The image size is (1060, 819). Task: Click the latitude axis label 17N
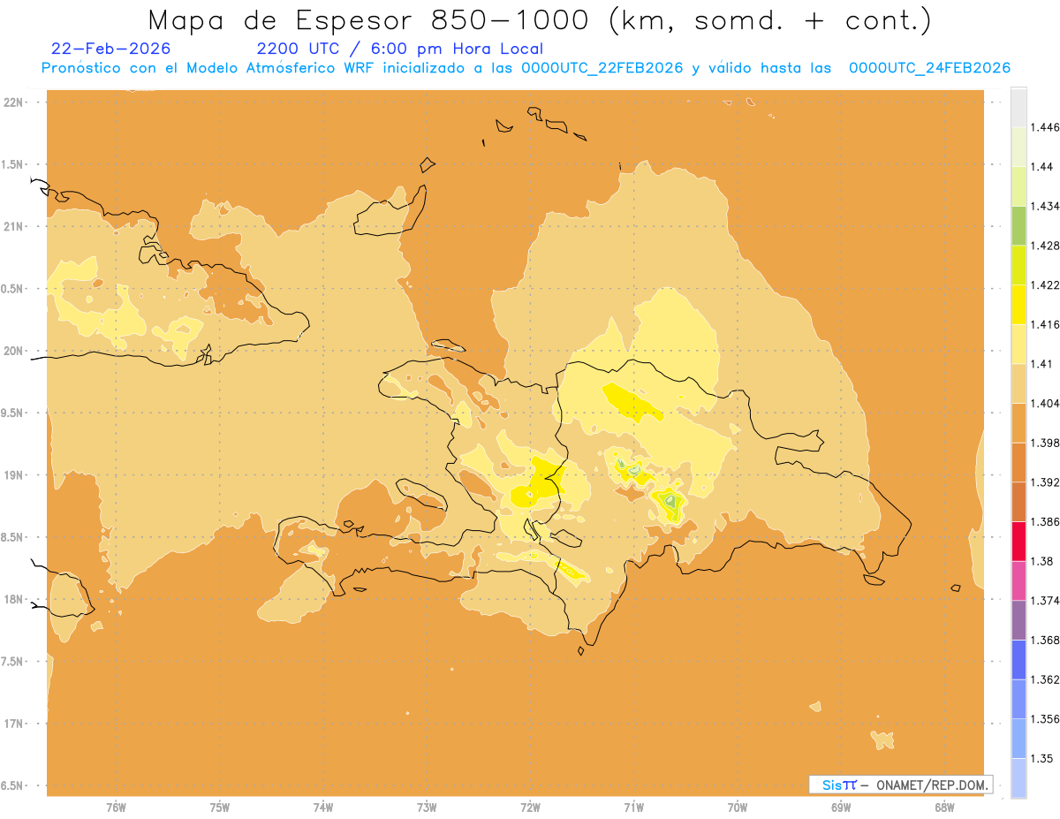[13, 724]
